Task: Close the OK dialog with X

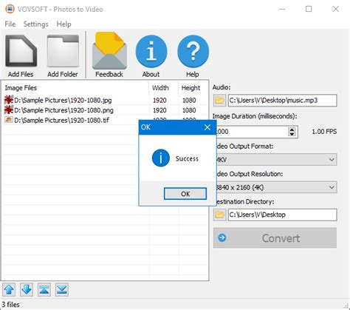Action: pyautogui.click(x=207, y=127)
